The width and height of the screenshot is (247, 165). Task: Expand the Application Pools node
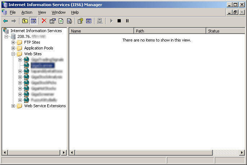pyautogui.click(x=13, y=48)
